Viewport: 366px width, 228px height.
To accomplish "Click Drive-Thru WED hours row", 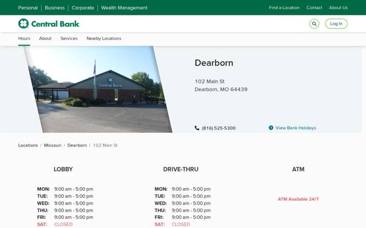I will [x=182, y=203].
